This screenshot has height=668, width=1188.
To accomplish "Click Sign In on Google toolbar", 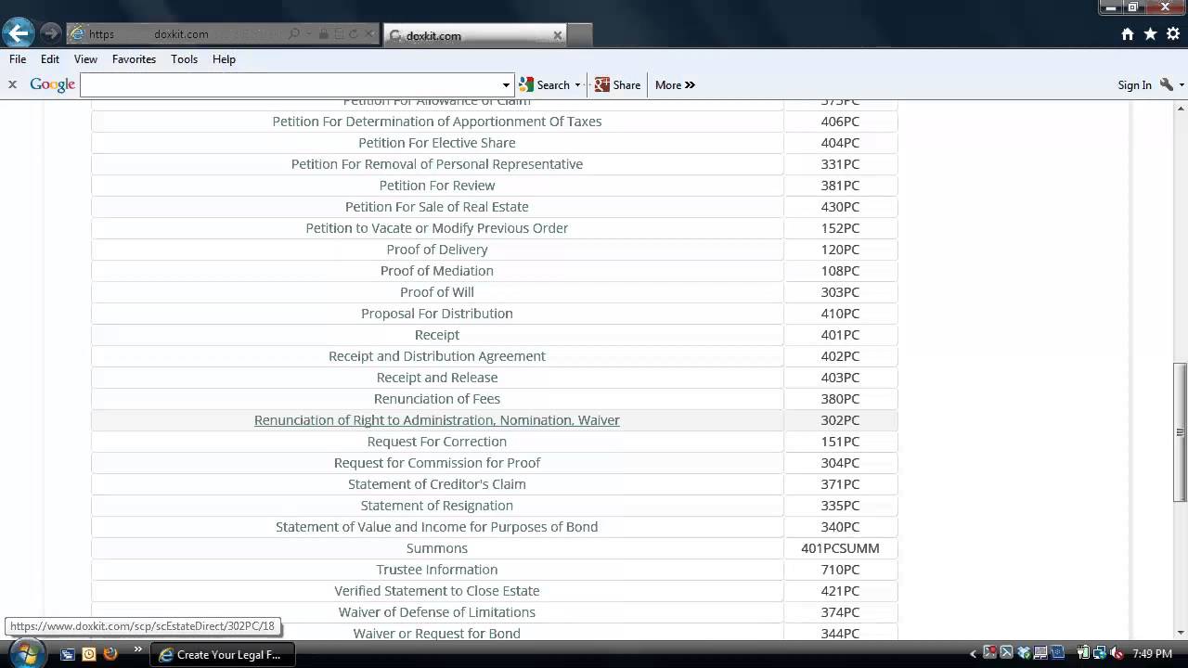I will tap(1134, 84).
